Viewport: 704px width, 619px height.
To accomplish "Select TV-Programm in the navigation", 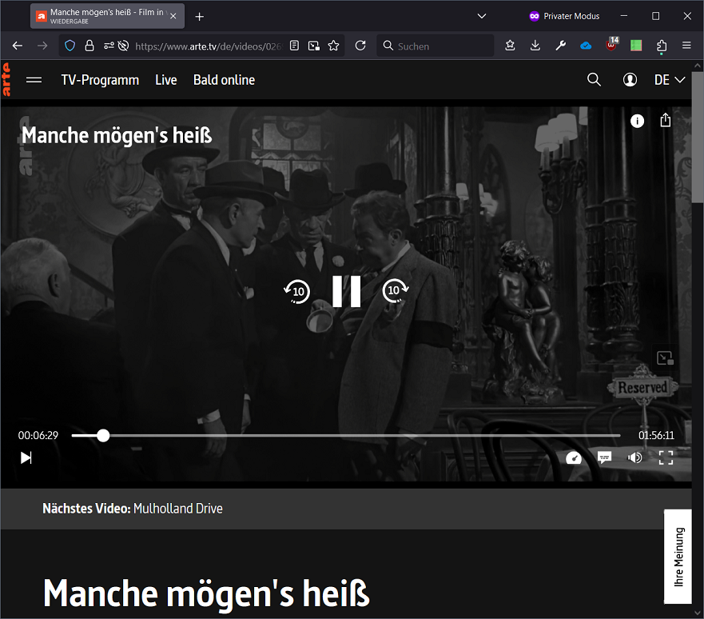I will coord(100,79).
